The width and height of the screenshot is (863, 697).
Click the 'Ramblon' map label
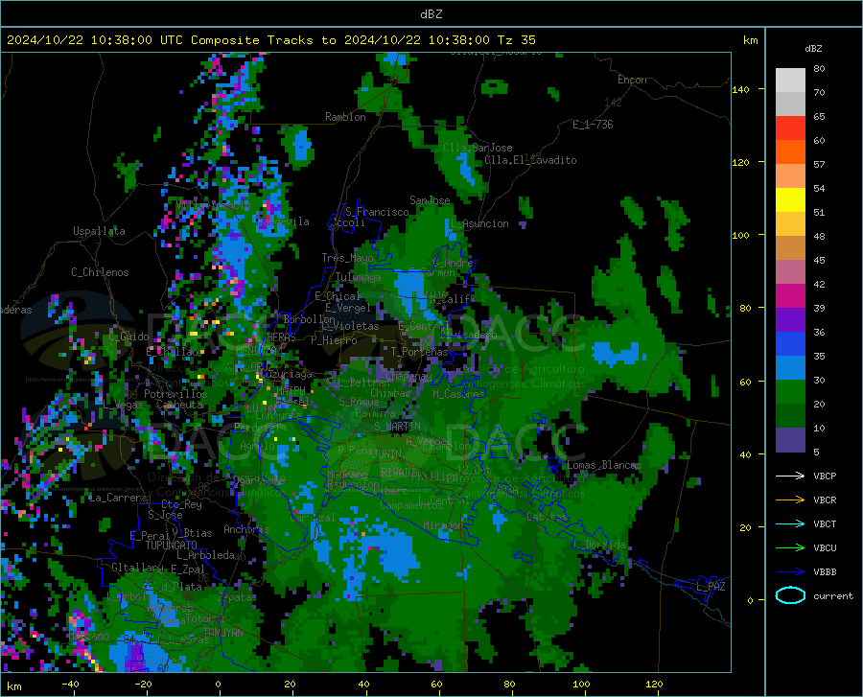click(345, 117)
